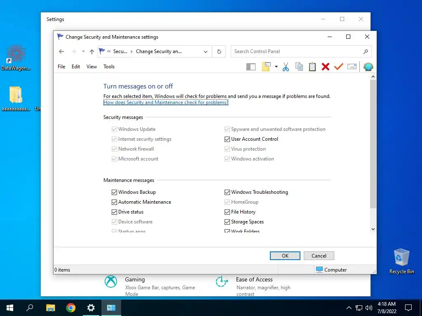Open the DataWagon desktop shortcut
The height and width of the screenshot is (316, 422).
click(x=16, y=58)
